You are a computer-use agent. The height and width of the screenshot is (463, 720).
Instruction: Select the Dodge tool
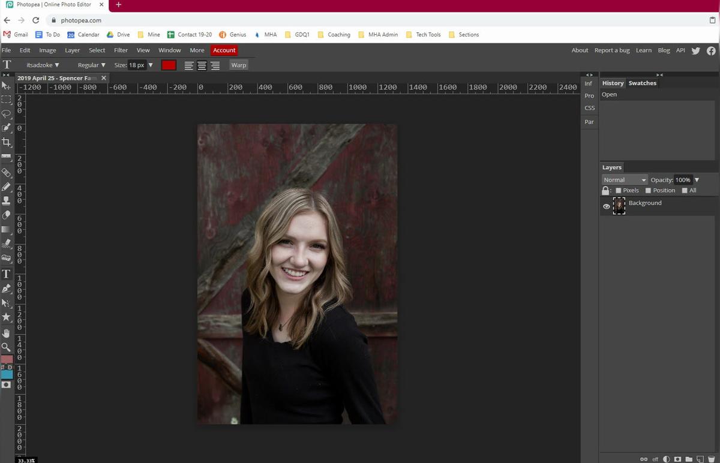click(7, 258)
